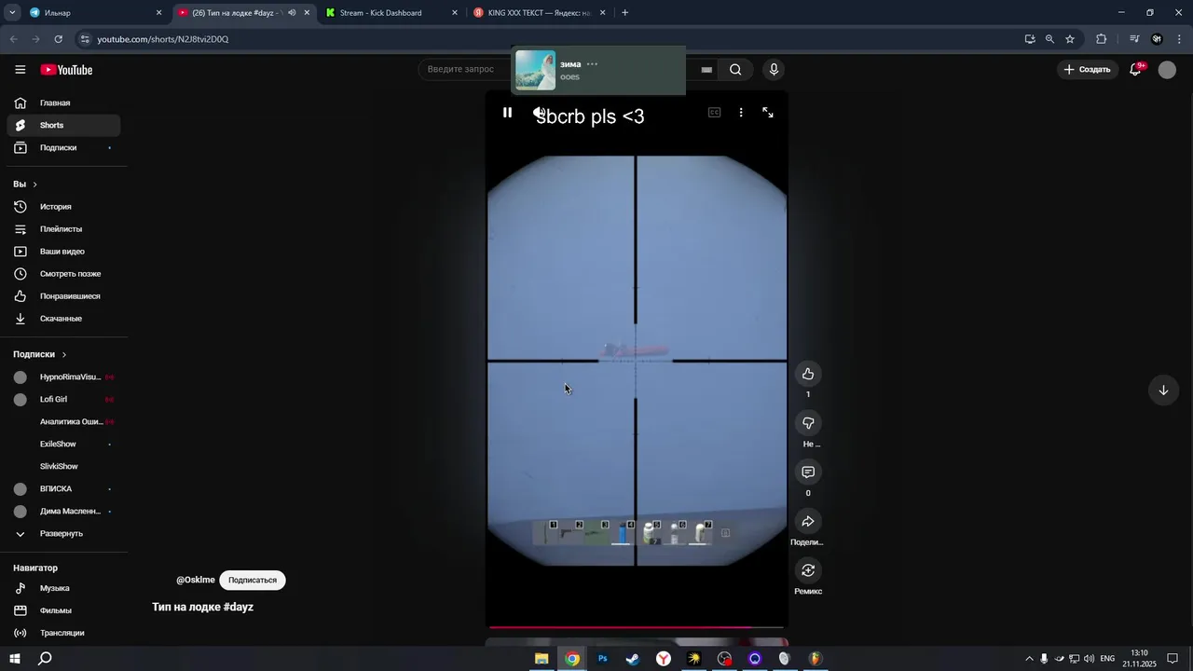Image resolution: width=1193 pixels, height=671 pixels.
Task: Click the Ремикс button
Action: pos(808,570)
